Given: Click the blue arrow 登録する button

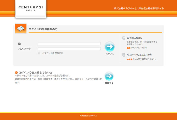Looking at the screenshot, I should (x=109, y=76).
